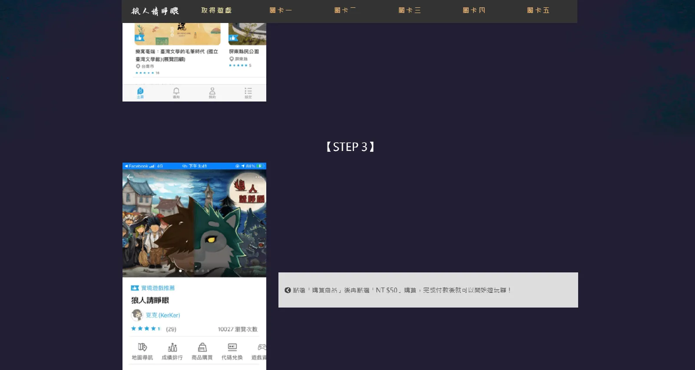Tap the 地圖導航 map icon
Image resolution: width=695 pixels, height=370 pixels.
142,351
